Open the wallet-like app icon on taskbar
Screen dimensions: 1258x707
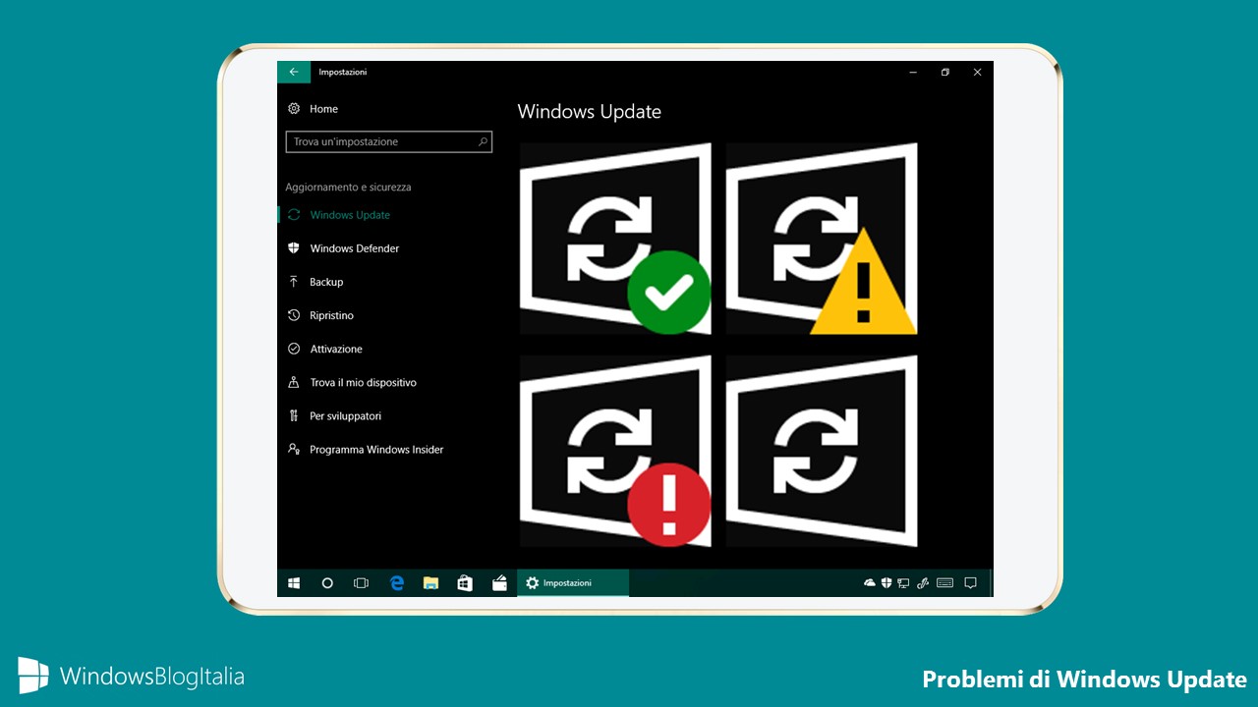point(499,583)
